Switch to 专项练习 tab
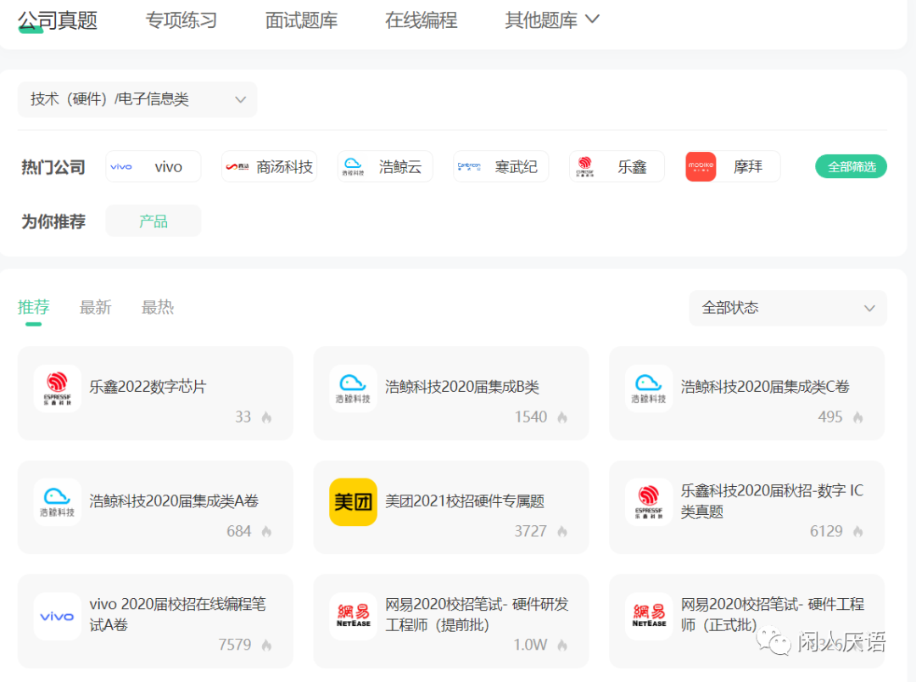 (x=182, y=20)
